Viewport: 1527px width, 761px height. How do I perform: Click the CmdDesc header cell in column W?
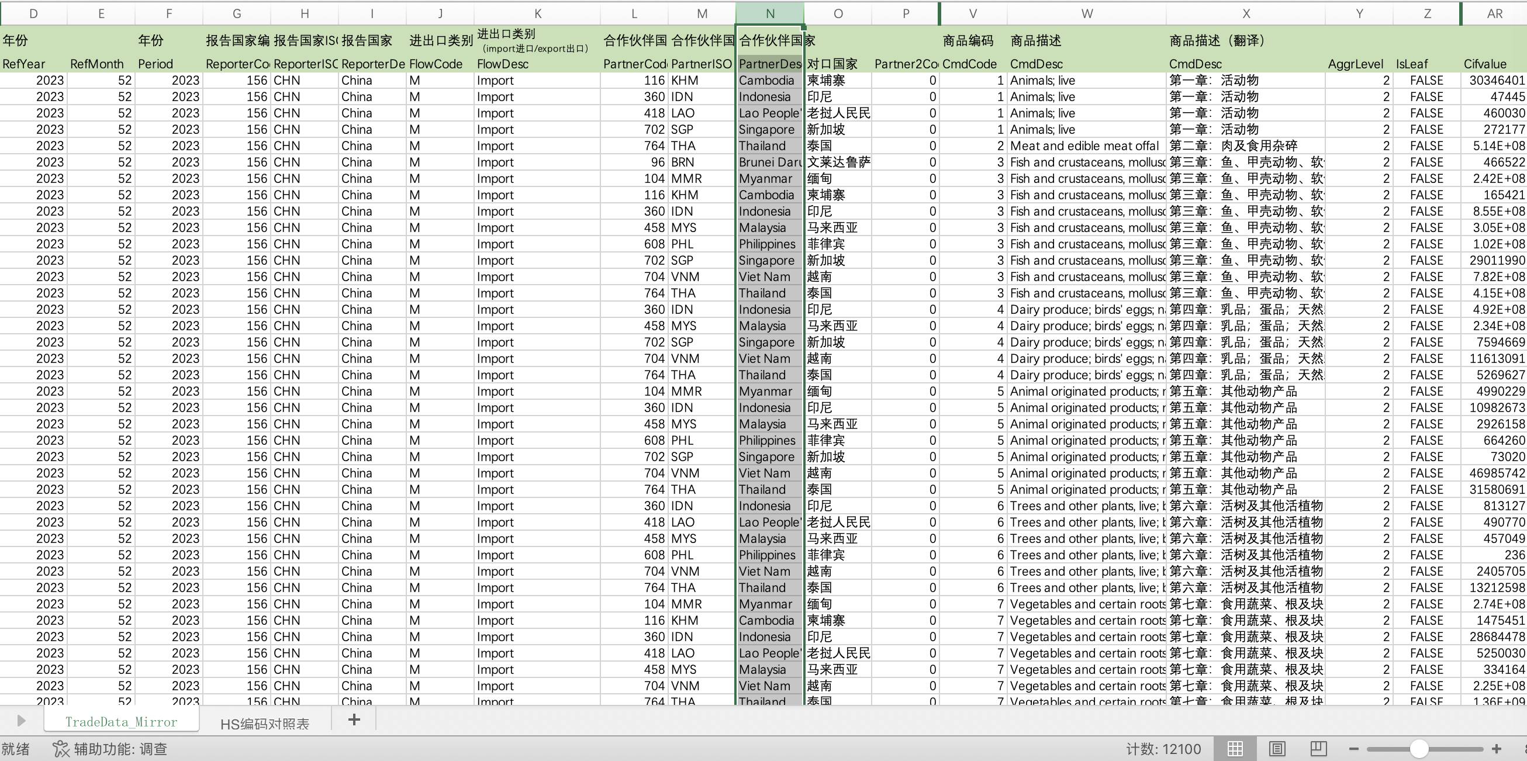tap(1036, 64)
